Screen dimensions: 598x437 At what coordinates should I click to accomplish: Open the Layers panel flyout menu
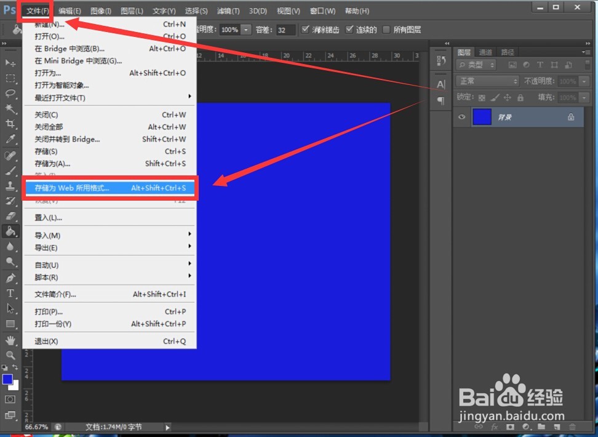[x=586, y=52]
